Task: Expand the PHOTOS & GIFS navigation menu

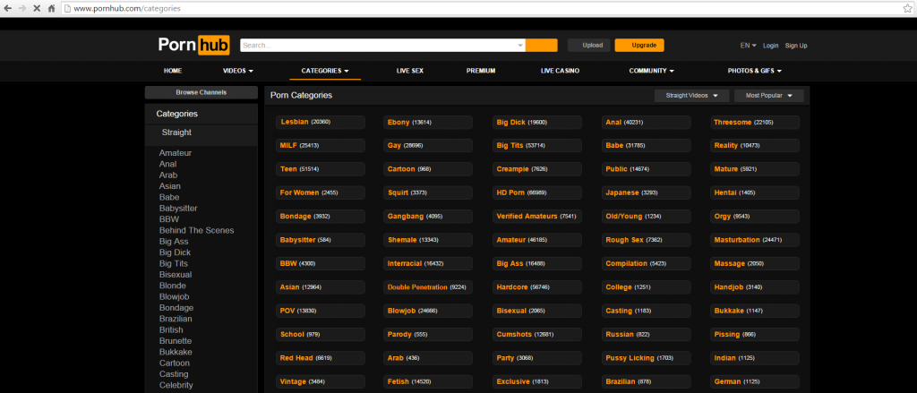Action: pos(754,71)
